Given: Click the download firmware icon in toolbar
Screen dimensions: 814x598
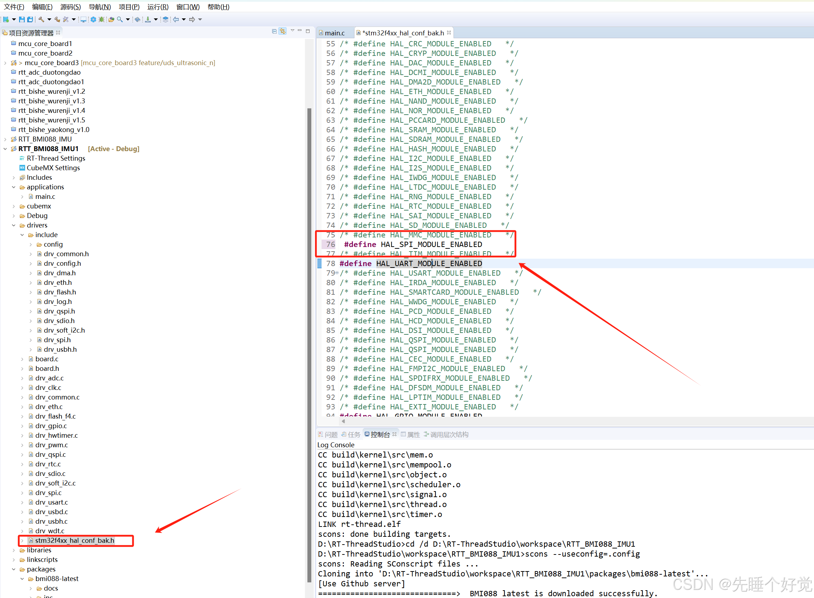Looking at the screenshot, I should (148, 19).
